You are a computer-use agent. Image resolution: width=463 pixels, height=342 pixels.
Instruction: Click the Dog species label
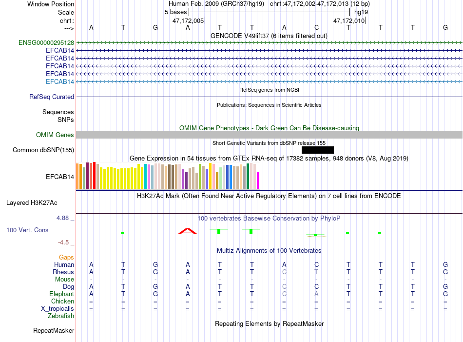tap(69, 286)
